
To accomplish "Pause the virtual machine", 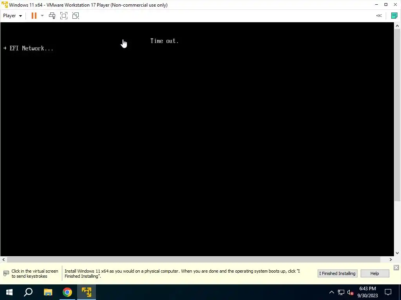I will pyautogui.click(x=34, y=16).
